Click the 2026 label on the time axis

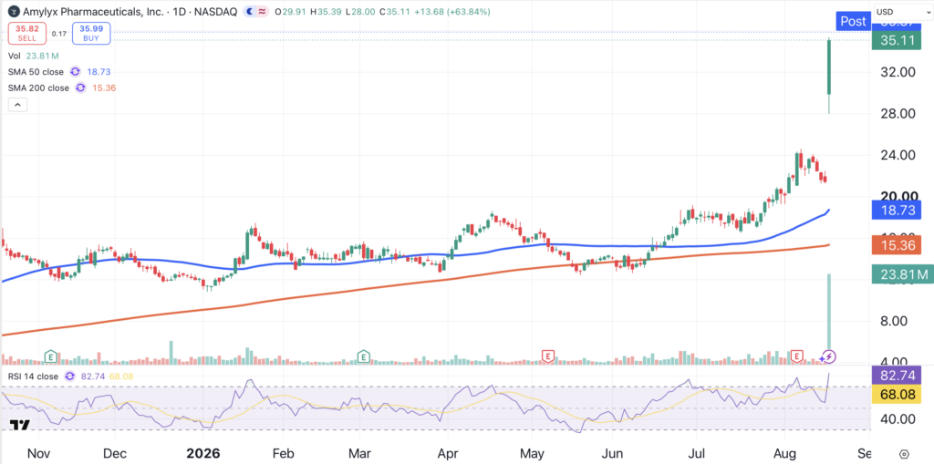click(x=205, y=453)
